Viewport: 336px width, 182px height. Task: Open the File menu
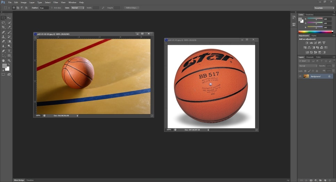point(10,2)
